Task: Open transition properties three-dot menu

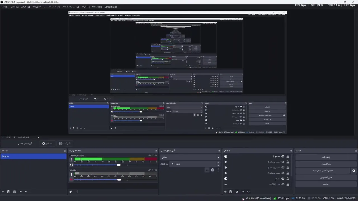Action: pyautogui.click(x=218, y=170)
